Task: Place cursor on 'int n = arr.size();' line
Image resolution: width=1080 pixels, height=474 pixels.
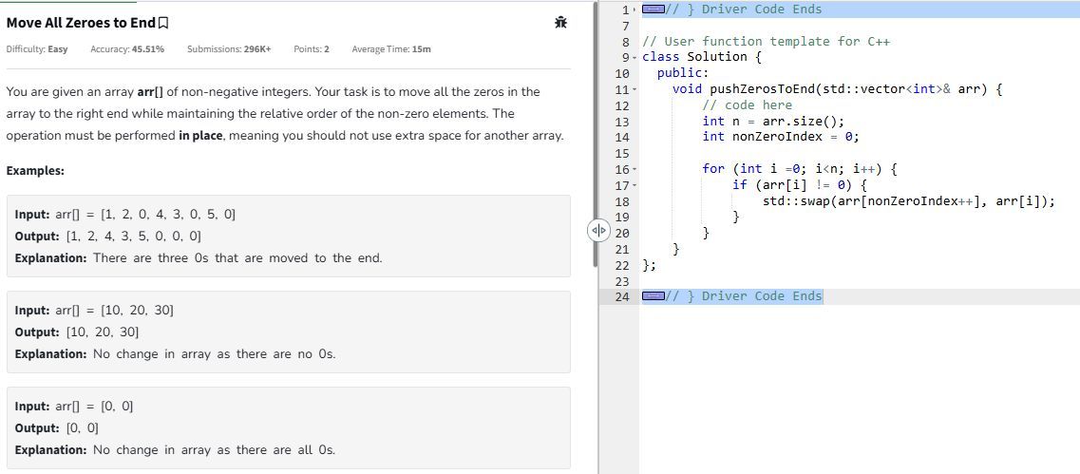Action: [x=773, y=122]
